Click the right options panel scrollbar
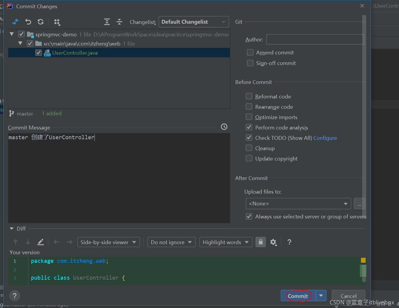Screen dimensions: 399x308 (x=364, y=117)
